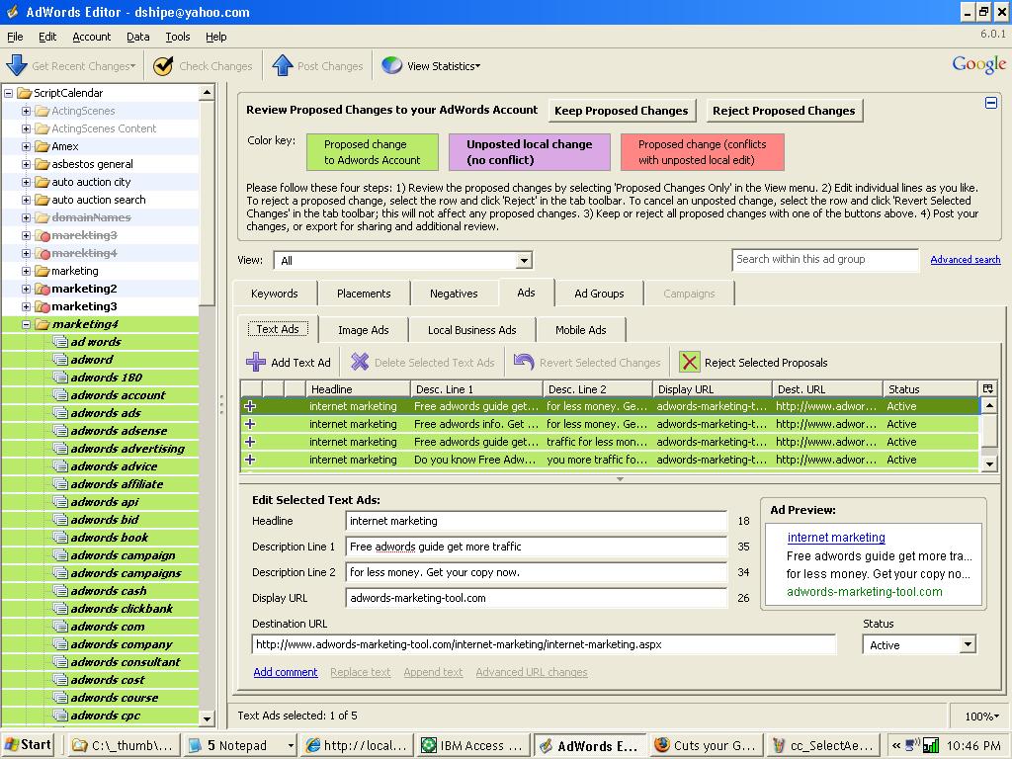The height and width of the screenshot is (759, 1012).
Task: Click the Add comment link
Action: 286,672
